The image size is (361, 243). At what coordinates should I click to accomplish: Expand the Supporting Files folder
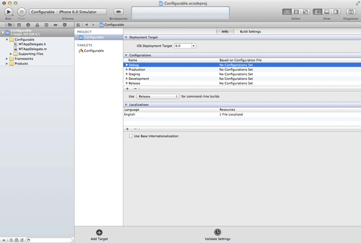tap(11, 54)
